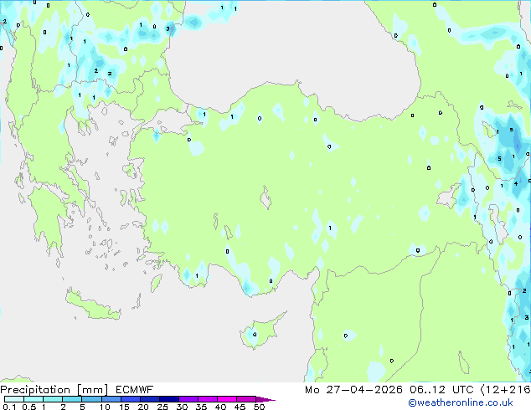Click the legend label "10"
Image resolution: width=531 pixels, height=410 pixels.
105,407
